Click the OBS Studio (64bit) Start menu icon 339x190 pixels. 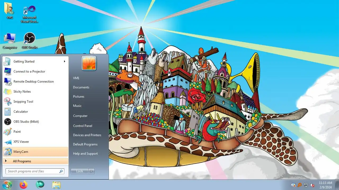point(7,122)
